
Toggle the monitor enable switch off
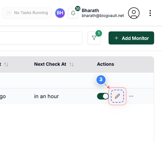103,96
